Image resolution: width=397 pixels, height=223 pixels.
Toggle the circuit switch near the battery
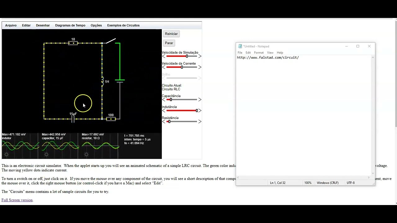(111, 41)
